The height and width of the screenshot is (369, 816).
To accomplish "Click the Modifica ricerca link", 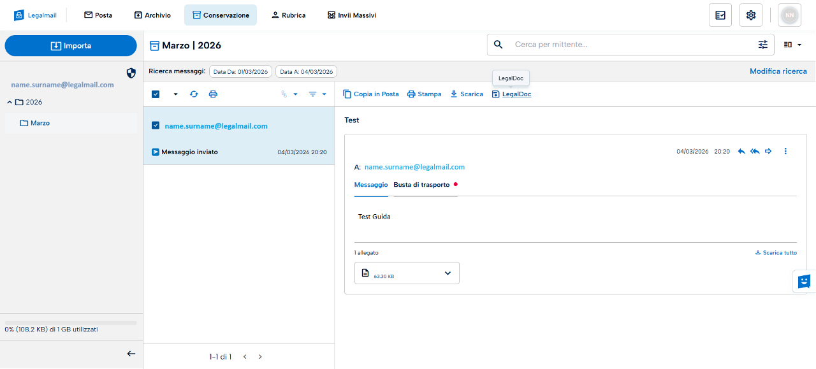I will click(x=778, y=71).
